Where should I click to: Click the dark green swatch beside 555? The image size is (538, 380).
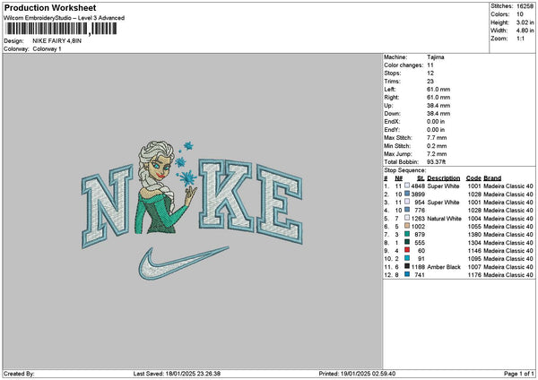tap(407, 243)
